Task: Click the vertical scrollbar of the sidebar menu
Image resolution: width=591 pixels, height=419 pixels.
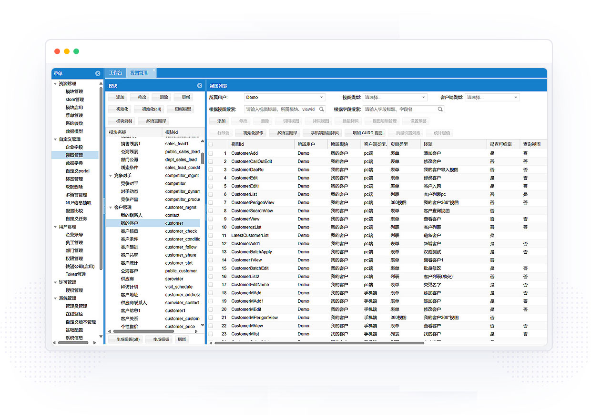Action: [101, 178]
